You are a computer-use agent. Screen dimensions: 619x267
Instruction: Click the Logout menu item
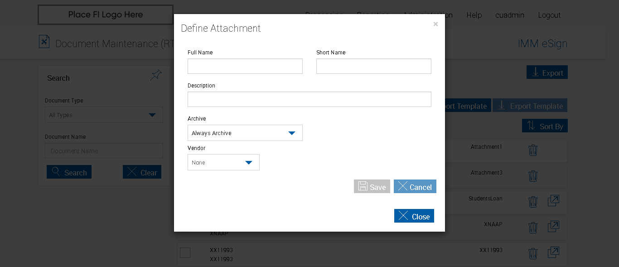coord(549,15)
